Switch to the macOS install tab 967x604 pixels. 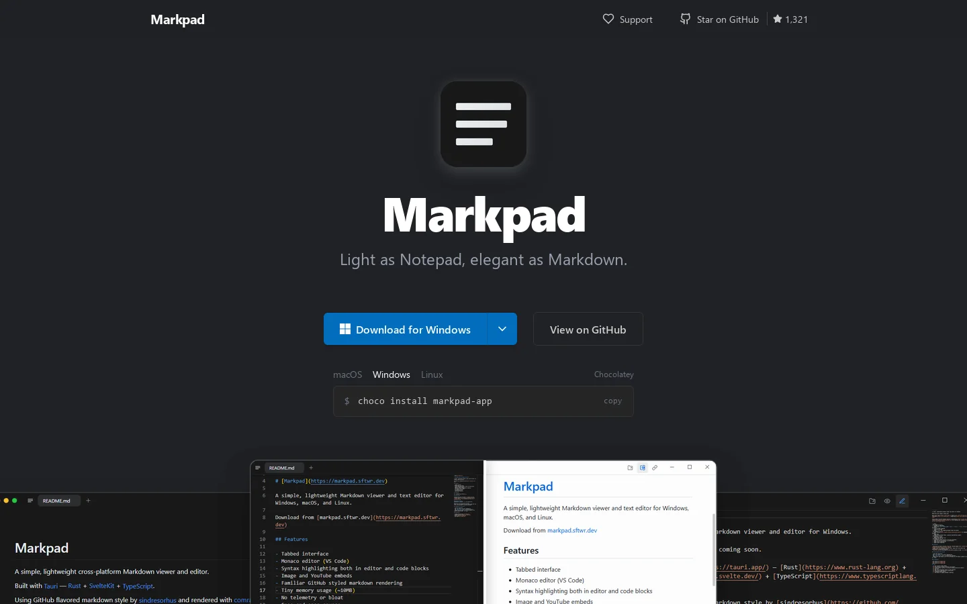[347, 374]
